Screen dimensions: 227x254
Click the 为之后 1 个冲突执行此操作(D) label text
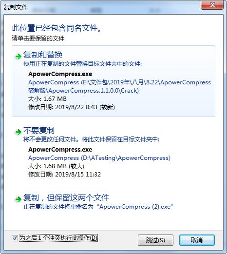(58, 238)
